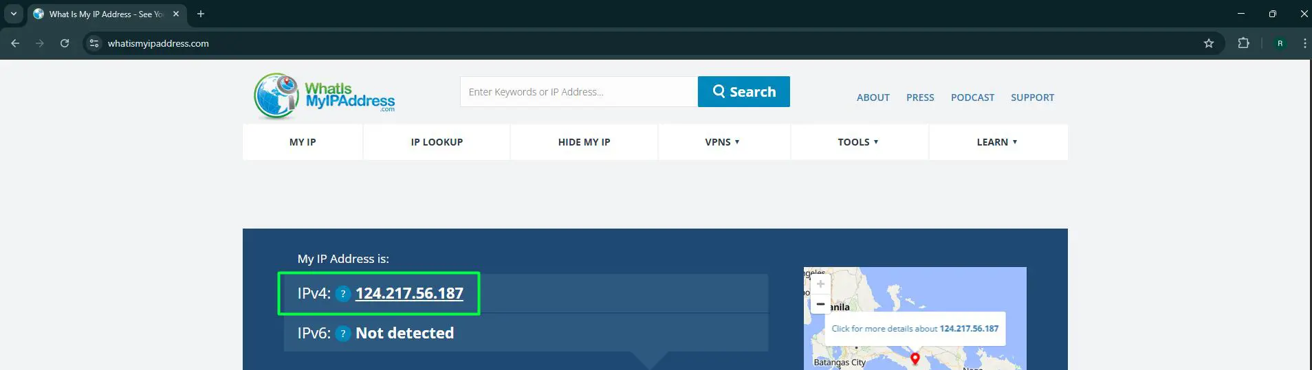Viewport: 1312px width, 370px height.
Task: Zoom out on the map
Action: pos(820,304)
